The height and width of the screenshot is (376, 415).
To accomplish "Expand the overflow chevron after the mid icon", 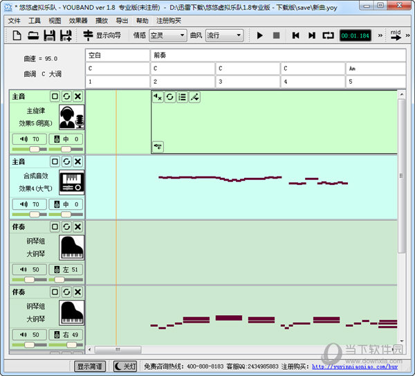I will [x=407, y=35].
